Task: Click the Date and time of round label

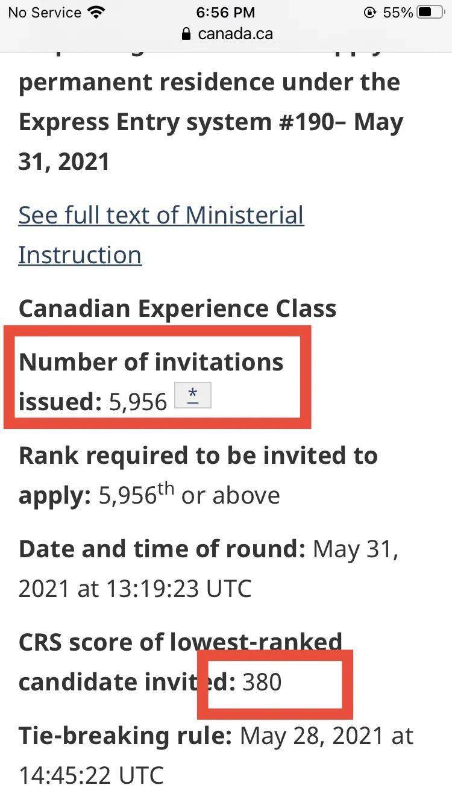Action: [x=162, y=549]
